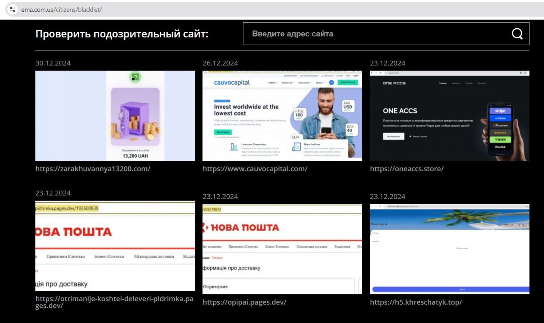544x323 pixels.
Task: Open zarakhuvannya13200.com link
Action: coord(93,169)
